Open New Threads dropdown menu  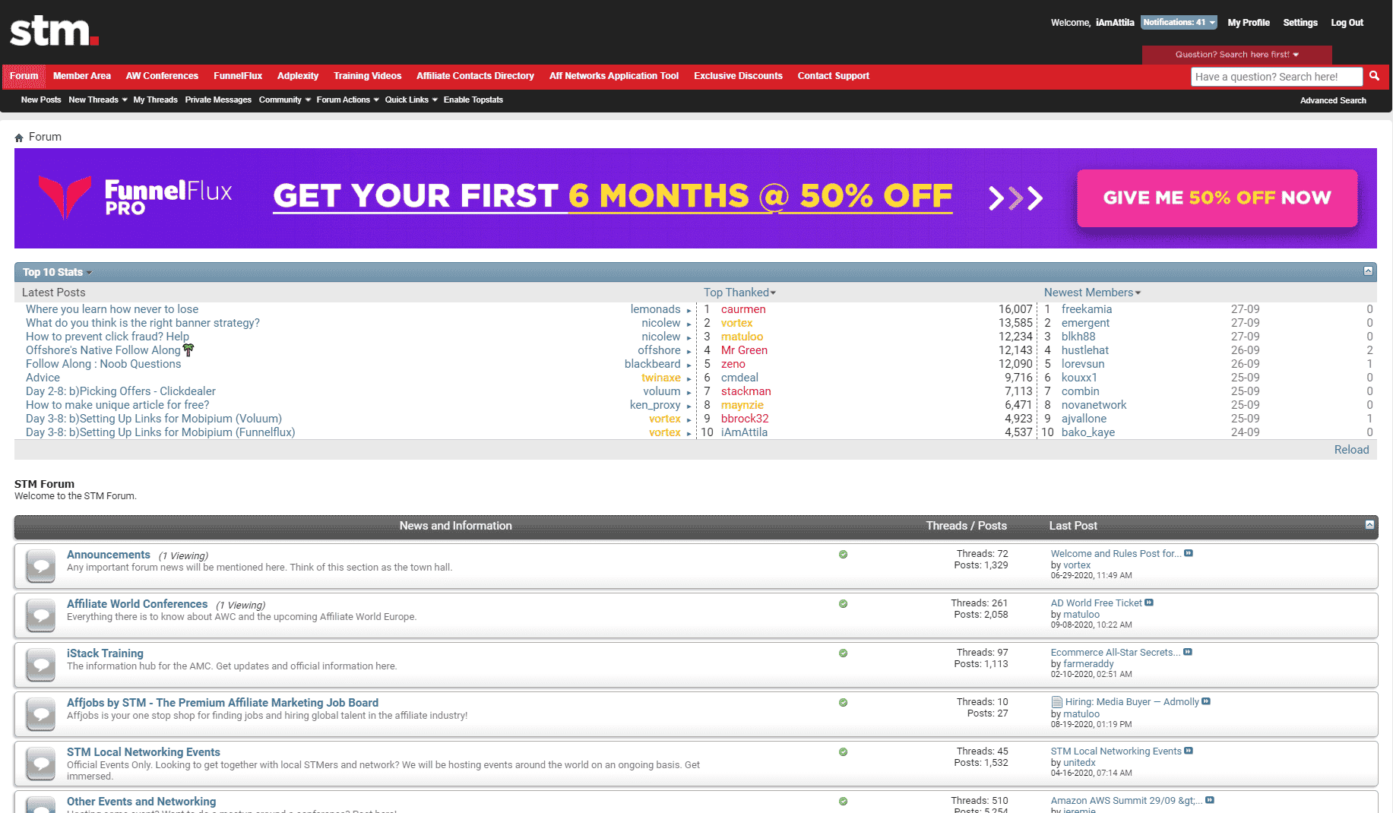pyautogui.click(x=97, y=100)
